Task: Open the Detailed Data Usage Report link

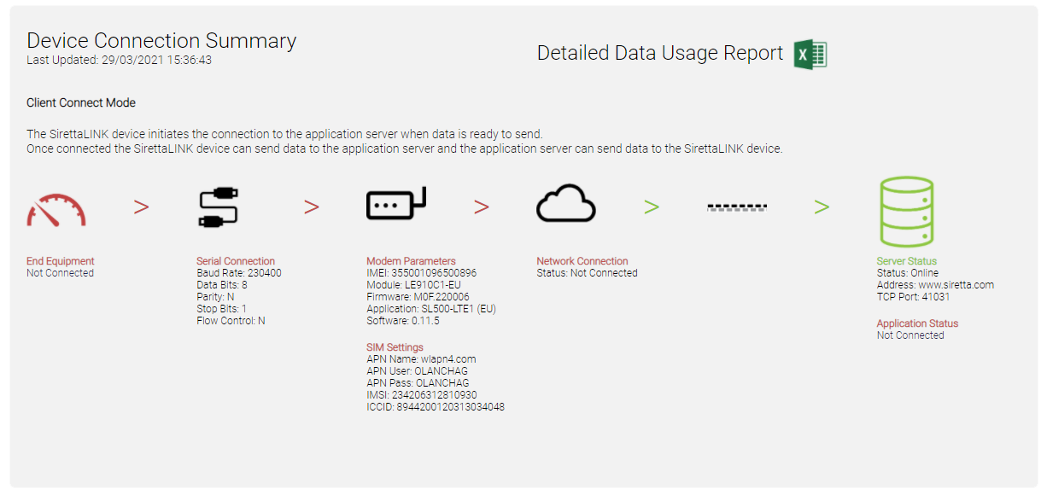Action: click(660, 53)
